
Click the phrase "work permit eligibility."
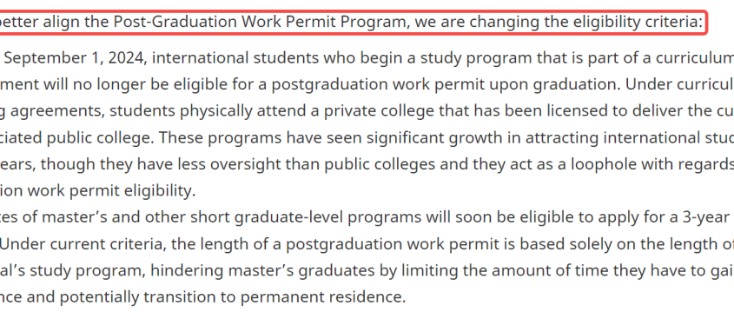[112, 190]
